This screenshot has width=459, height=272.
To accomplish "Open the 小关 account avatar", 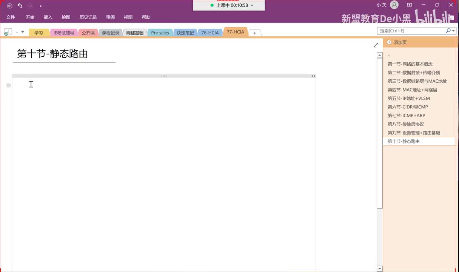I will coord(394,5).
